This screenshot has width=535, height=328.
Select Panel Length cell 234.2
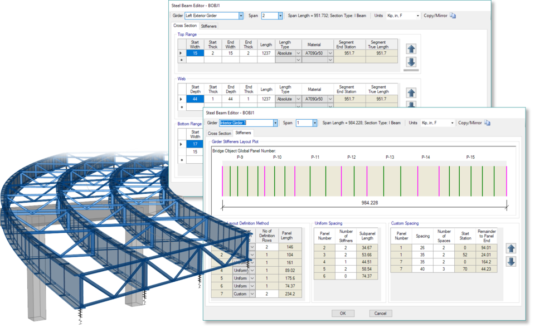point(290,294)
